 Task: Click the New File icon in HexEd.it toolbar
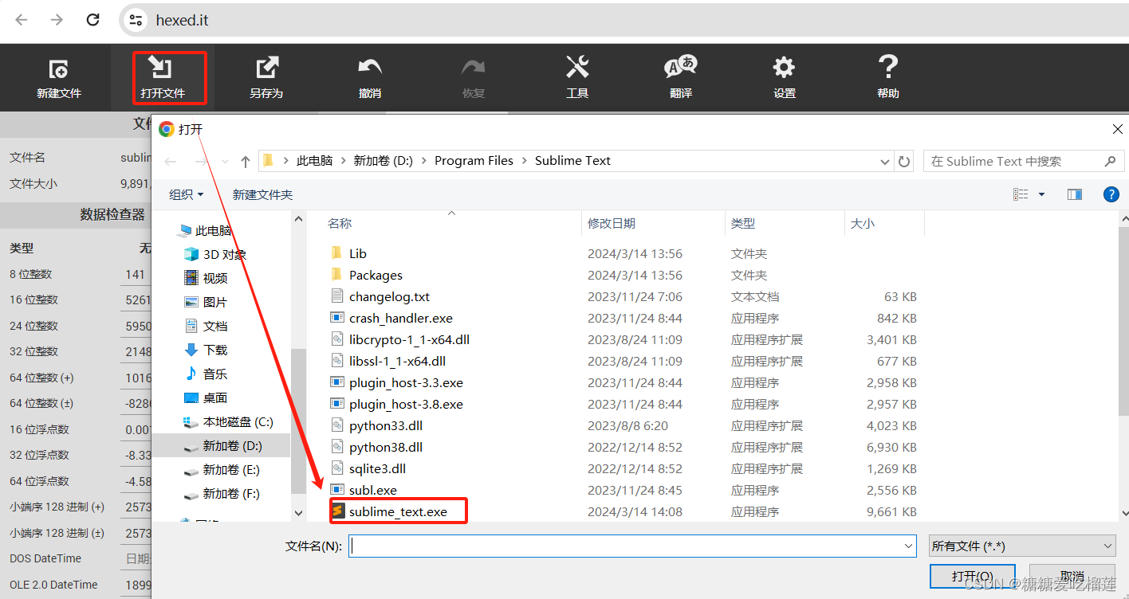pyautogui.click(x=59, y=69)
